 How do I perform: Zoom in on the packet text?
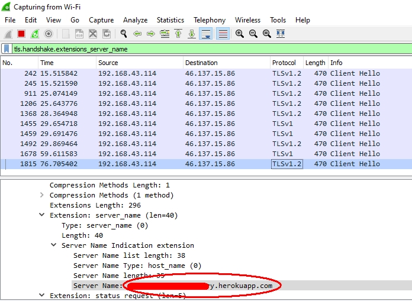point(239,34)
